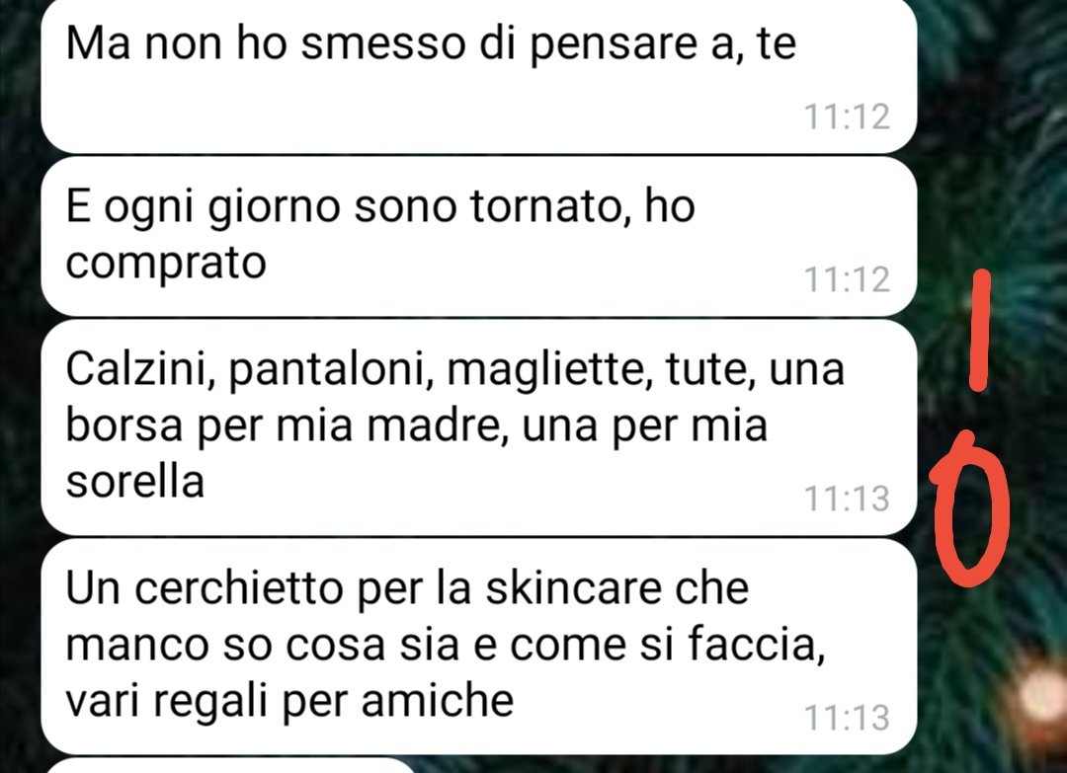Tap the 11:12 timestamp beside "comprato"
Image resolution: width=1067 pixels, height=773 pixels.
(847, 279)
